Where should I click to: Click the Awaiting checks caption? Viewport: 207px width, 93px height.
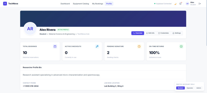[112, 57]
